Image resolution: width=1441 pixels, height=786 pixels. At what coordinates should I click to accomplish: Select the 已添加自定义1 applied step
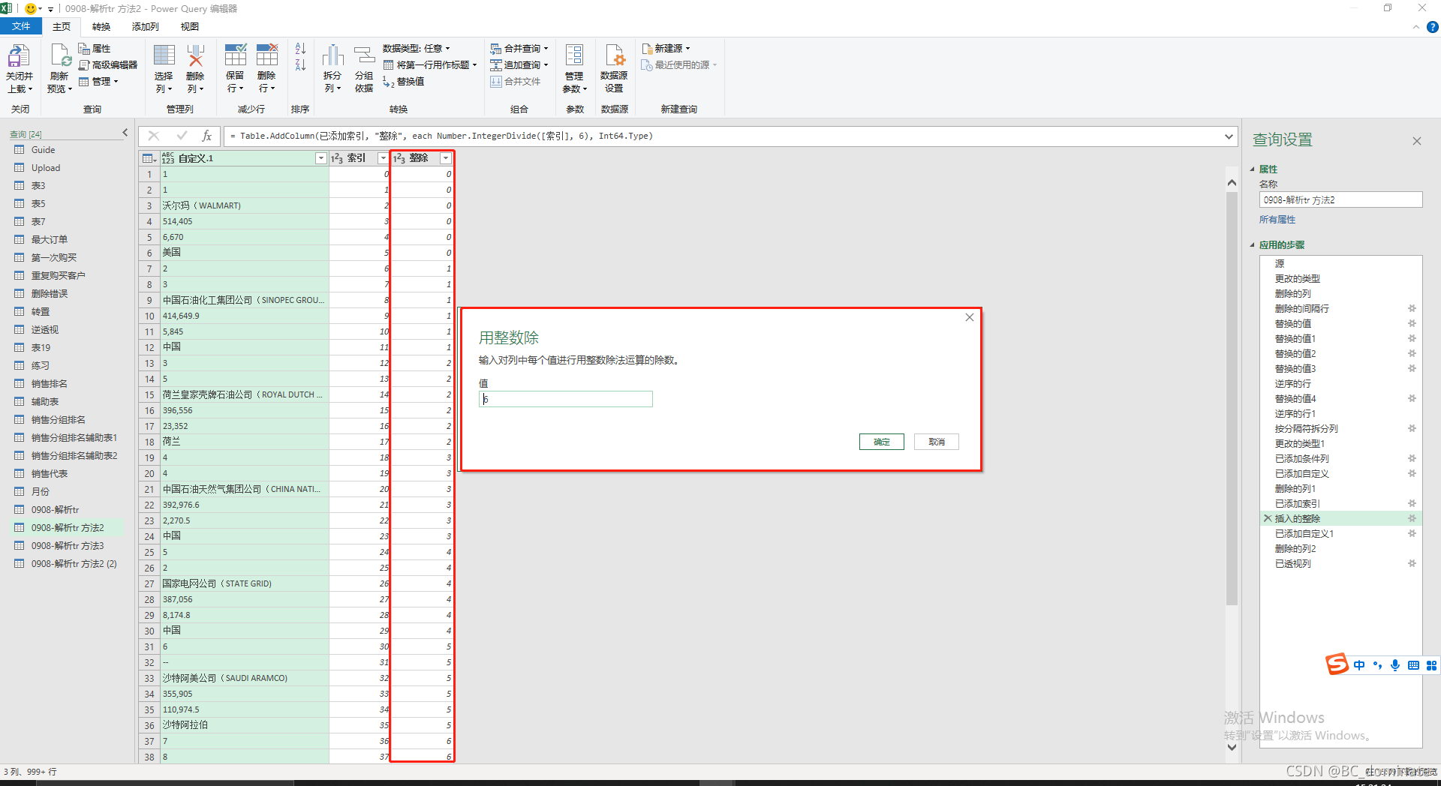click(1304, 533)
